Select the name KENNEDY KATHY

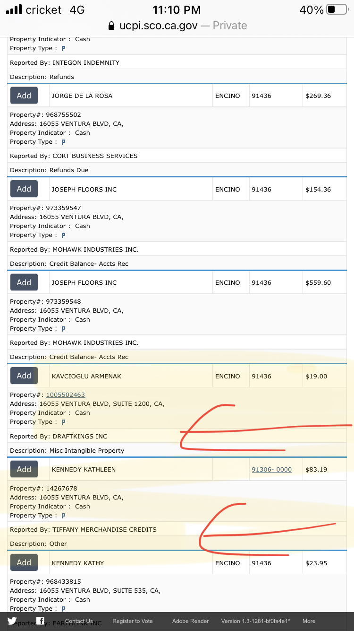[78, 563]
